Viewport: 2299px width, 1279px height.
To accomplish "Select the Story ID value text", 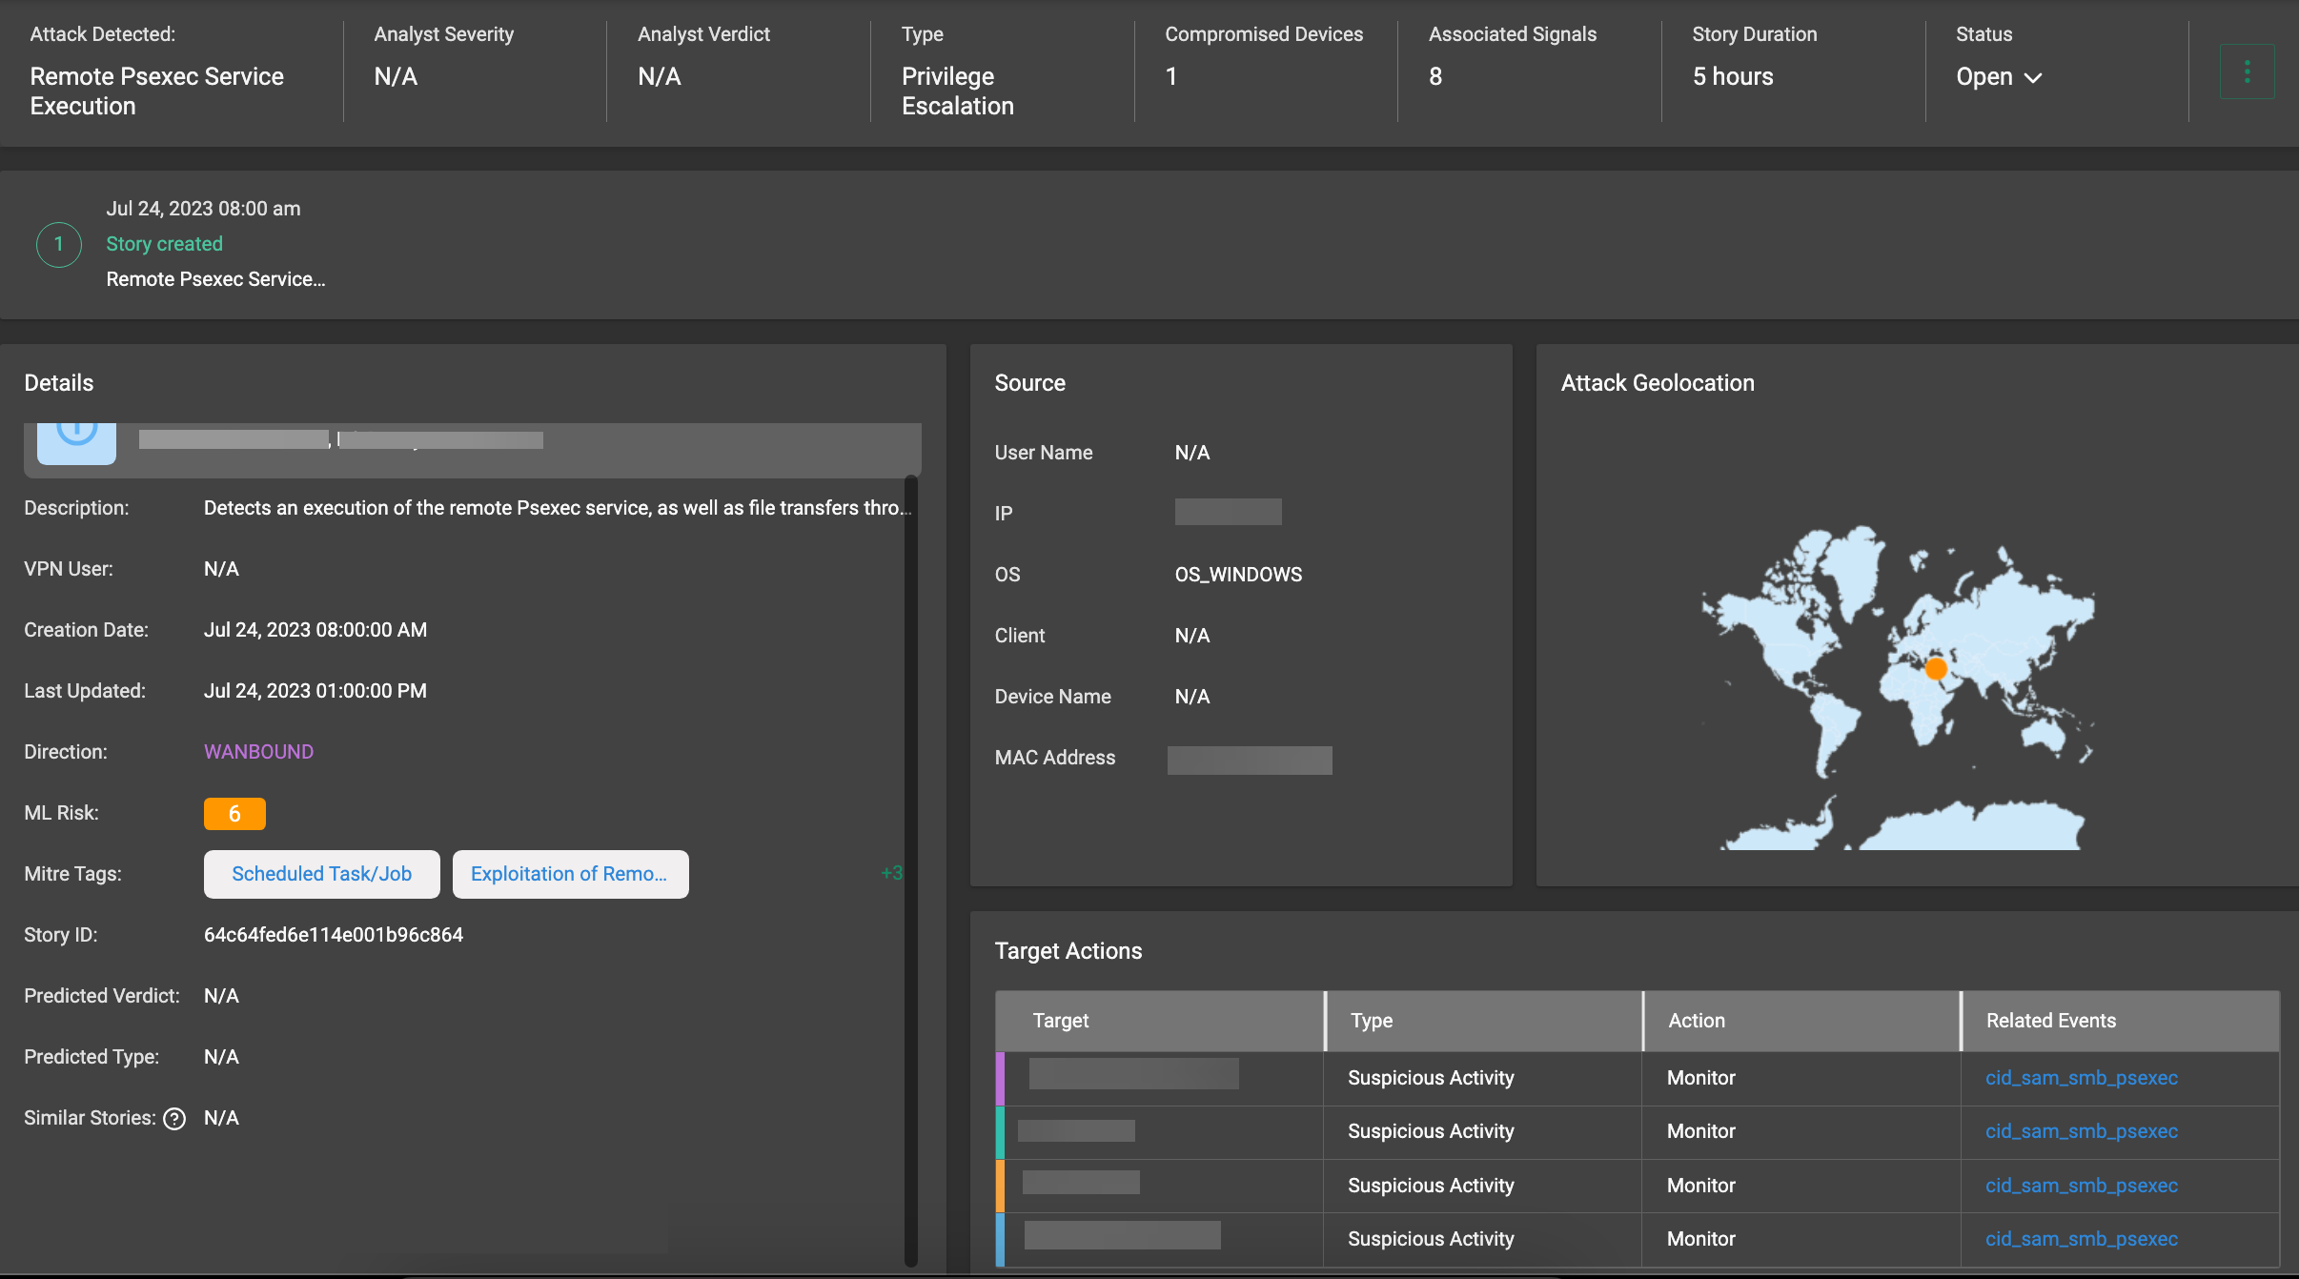I will pos(334,934).
